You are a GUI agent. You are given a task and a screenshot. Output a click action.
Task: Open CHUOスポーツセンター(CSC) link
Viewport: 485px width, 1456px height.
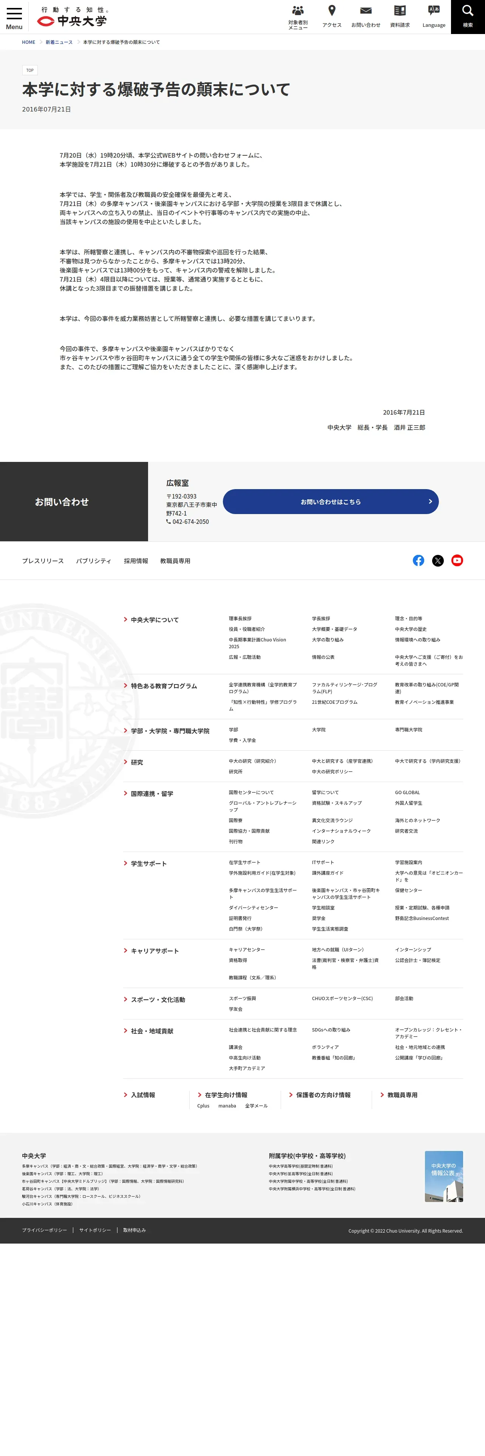(x=342, y=998)
